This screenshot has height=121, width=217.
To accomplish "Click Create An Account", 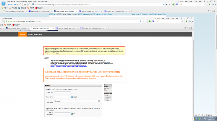I will [35, 34].
